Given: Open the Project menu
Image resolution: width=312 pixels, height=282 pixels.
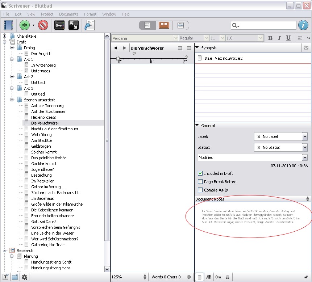Looking at the screenshot, I should click(47, 14).
